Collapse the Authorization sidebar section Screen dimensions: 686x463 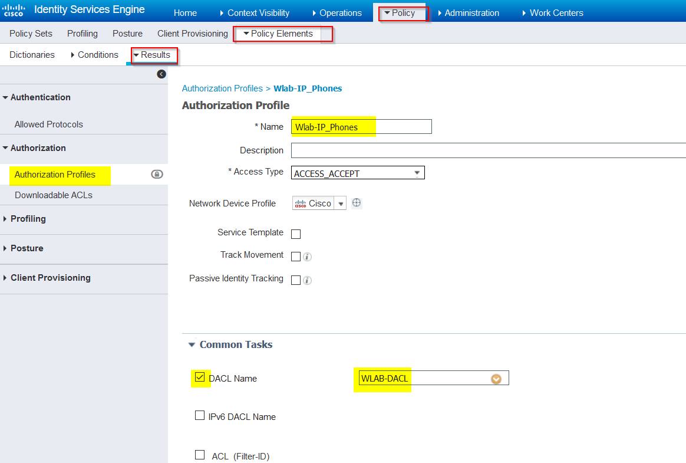click(x=5, y=148)
